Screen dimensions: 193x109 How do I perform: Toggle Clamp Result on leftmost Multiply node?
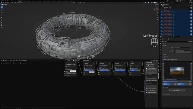[84, 66]
